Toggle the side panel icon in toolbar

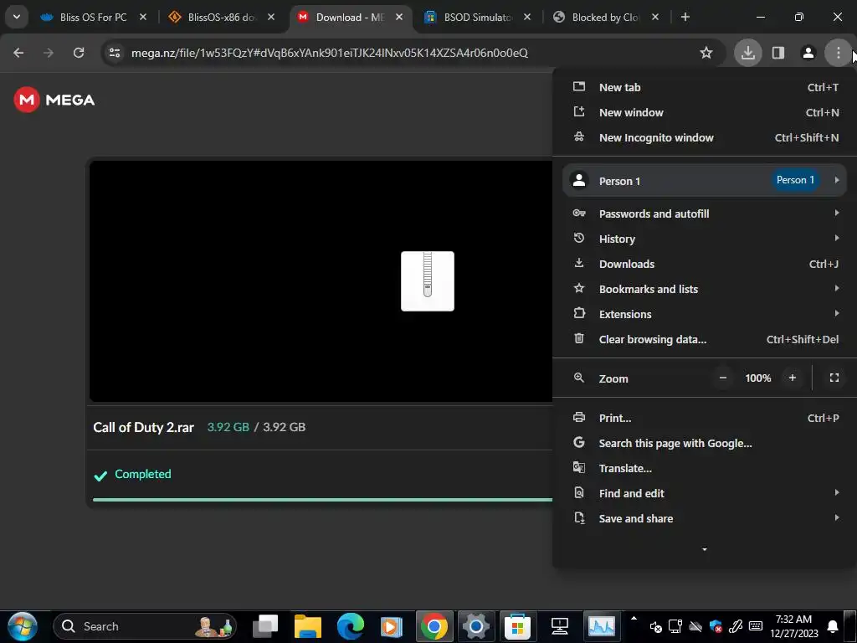(x=777, y=53)
